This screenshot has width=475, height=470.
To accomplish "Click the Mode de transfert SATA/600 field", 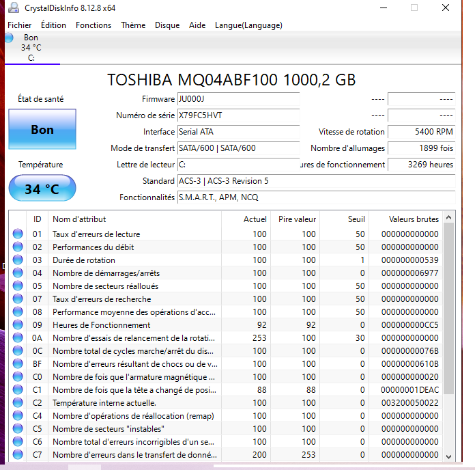I will [x=238, y=148].
